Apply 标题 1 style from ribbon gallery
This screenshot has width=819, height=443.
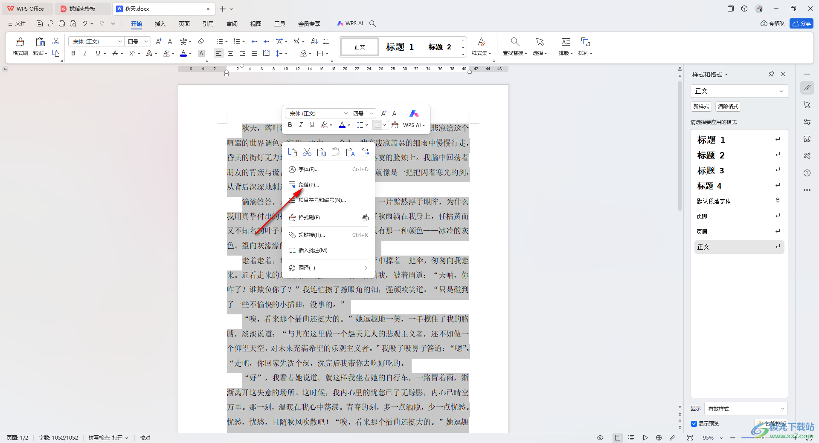[x=400, y=47]
